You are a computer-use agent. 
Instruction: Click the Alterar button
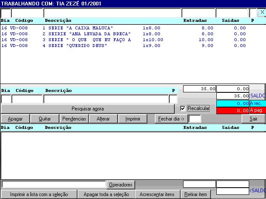coord(103,119)
